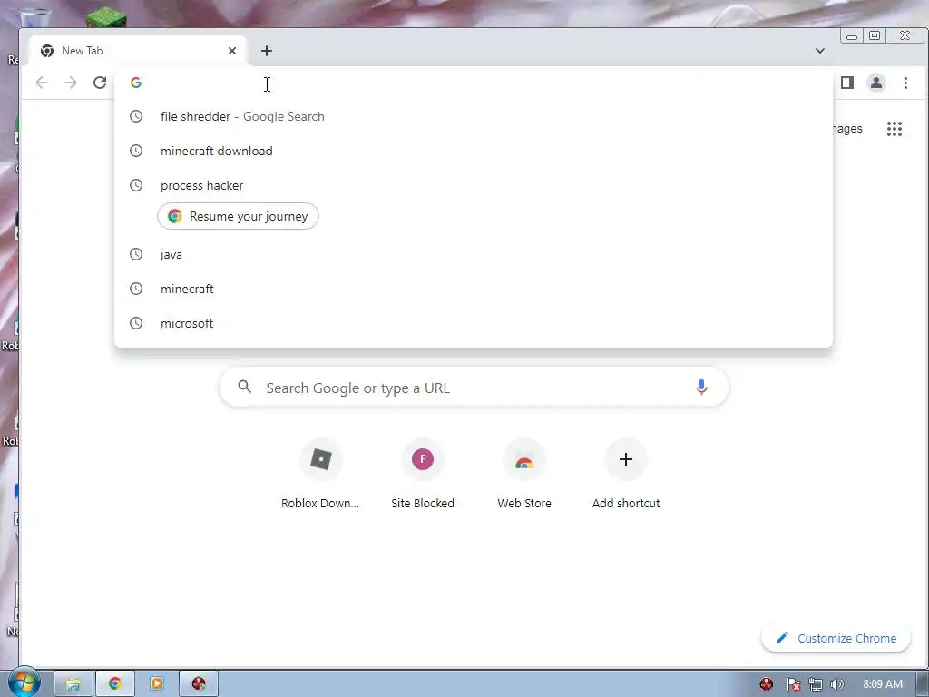
Task: Open the profile avatar menu
Action: [876, 83]
